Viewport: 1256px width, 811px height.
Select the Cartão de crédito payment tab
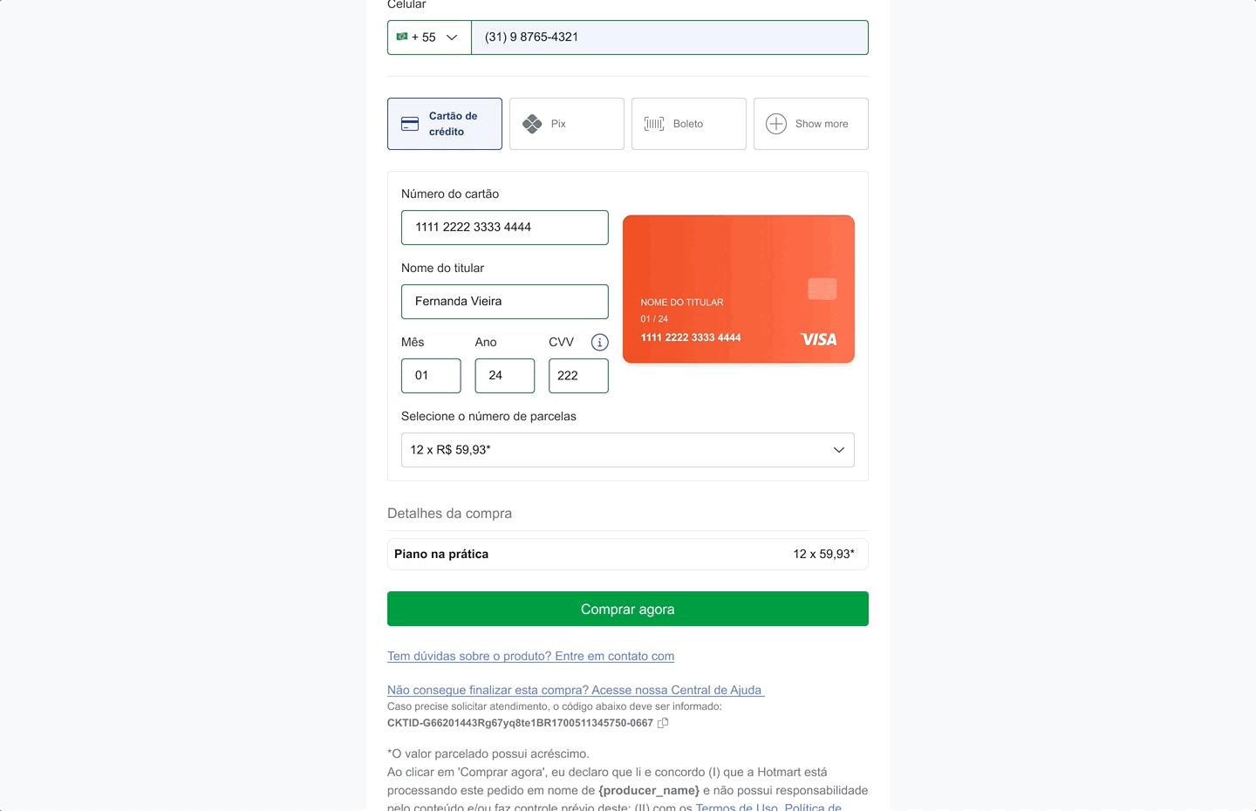[445, 124]
